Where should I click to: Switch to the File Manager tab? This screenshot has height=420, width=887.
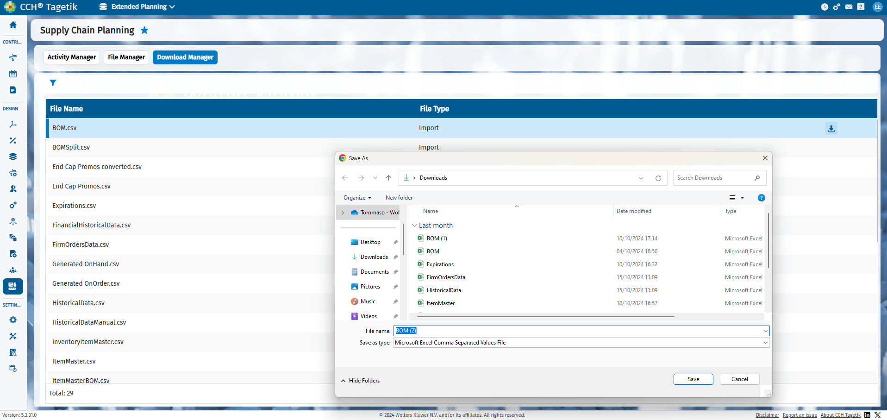(x=126, y=57)
